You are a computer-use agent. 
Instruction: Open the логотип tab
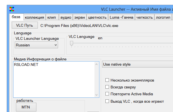tap(163, 17)
